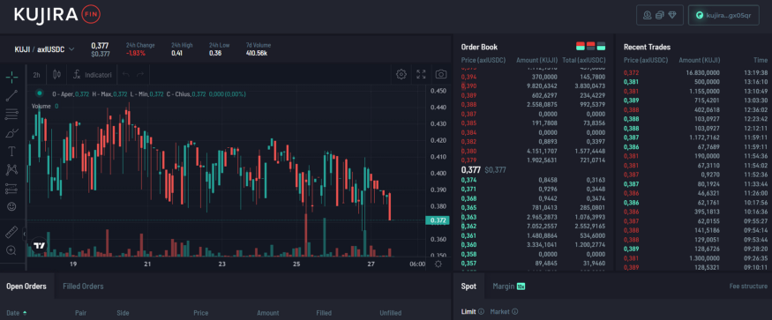Screen dimensions: 772x320
Task: Show both sides order book view
Action: tap(581, 47)
